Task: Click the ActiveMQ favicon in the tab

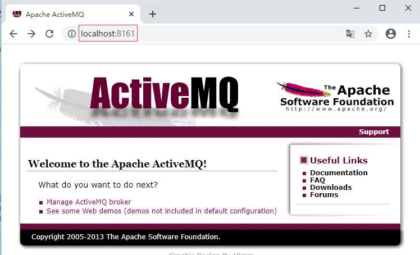Action: point(17,14)
